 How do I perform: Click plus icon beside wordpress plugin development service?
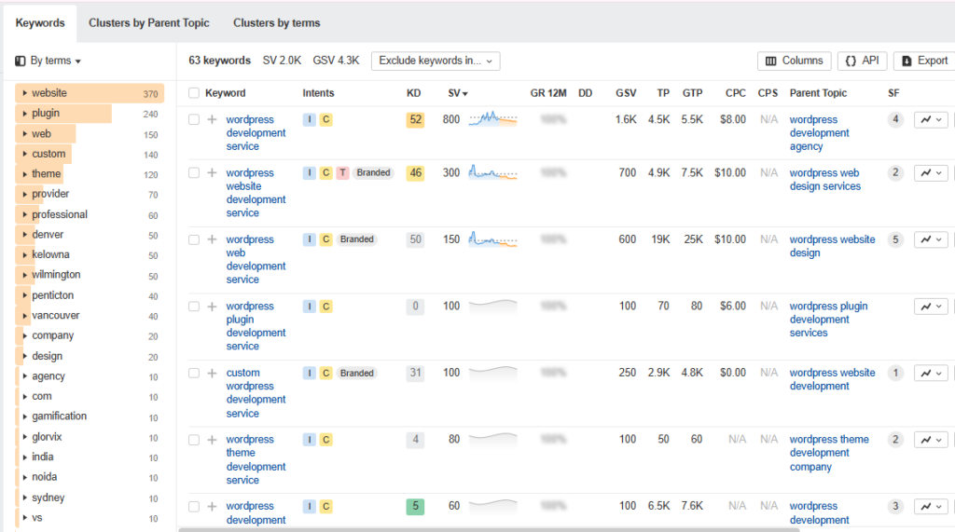(x=212, y=307)
